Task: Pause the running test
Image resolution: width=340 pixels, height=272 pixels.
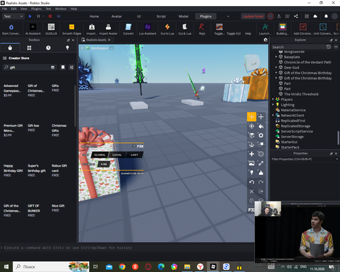Action: (x=38, y=16)
